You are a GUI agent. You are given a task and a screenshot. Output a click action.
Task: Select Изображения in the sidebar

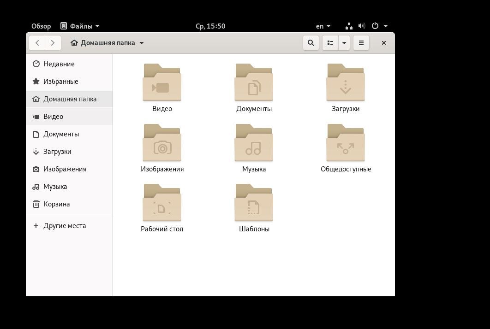coord(69,169)
